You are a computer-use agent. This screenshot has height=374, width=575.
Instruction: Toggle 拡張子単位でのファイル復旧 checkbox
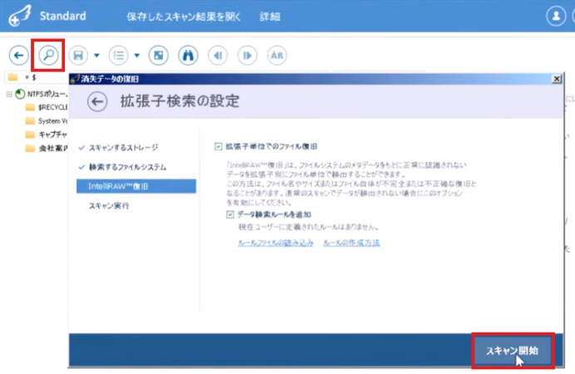(x=219, y=146)
